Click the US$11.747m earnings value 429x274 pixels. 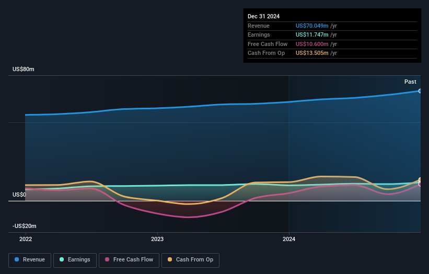[x=312, y=35]
